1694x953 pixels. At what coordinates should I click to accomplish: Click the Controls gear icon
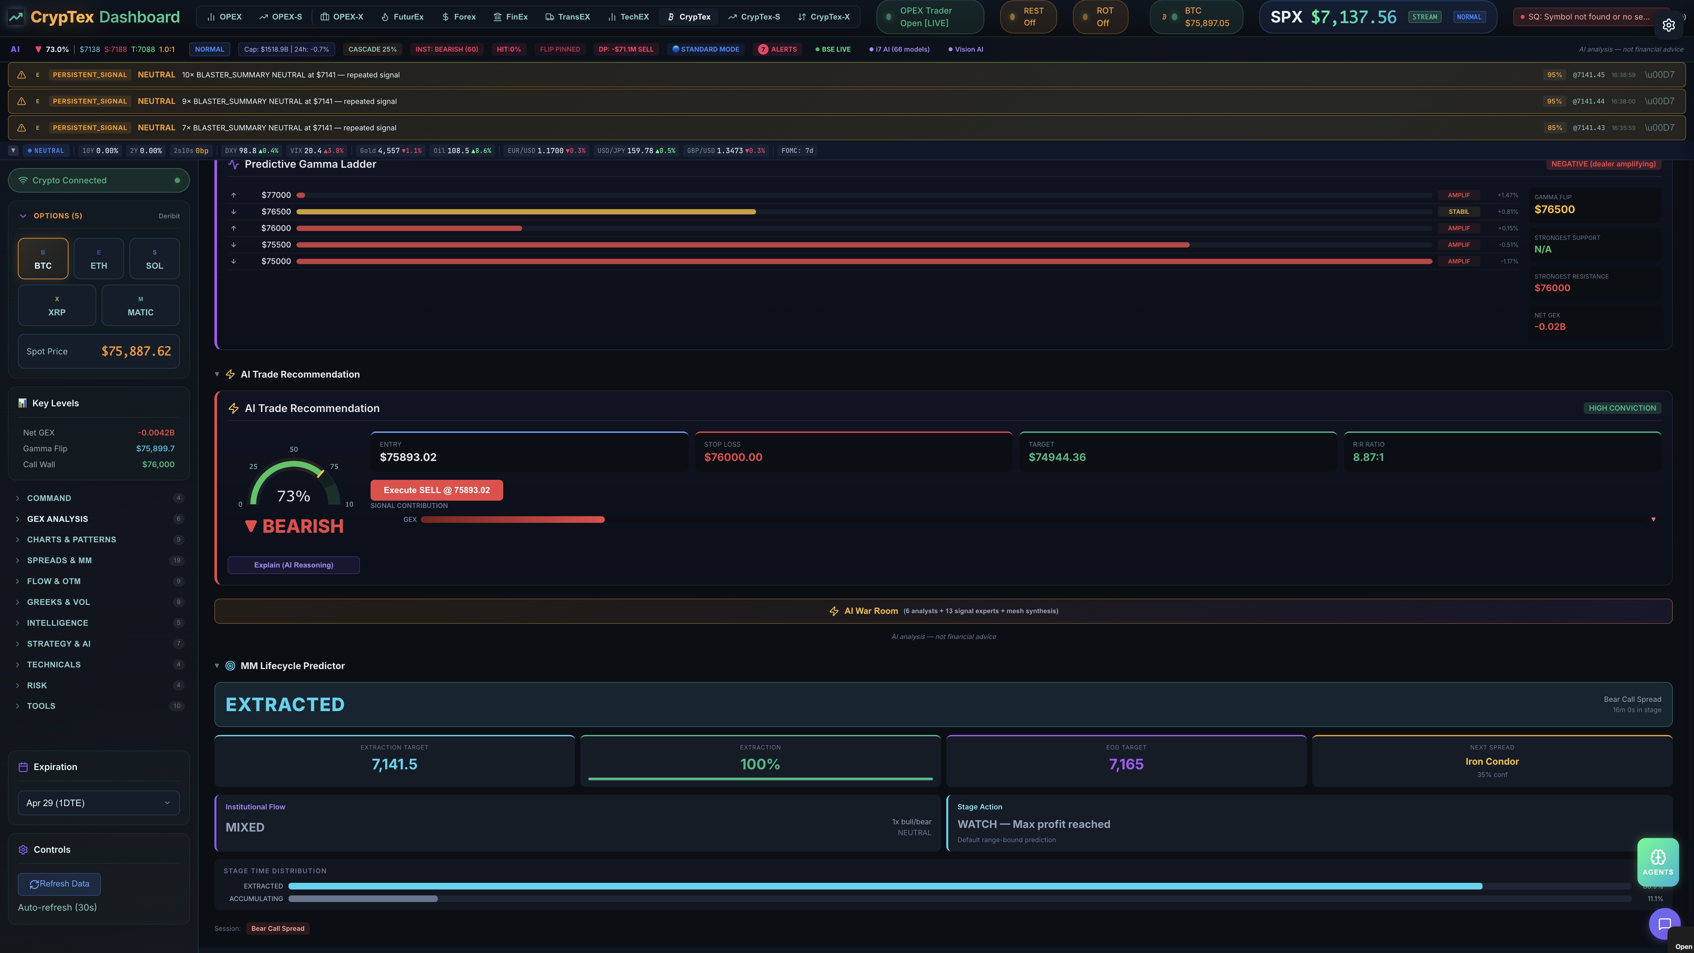(x=23, y=850)
